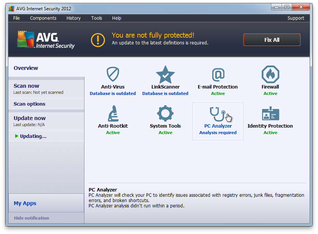The image size is (318, 234).
Task: Click Firewall 'Active' status text
Action: (x=270, y=93)
